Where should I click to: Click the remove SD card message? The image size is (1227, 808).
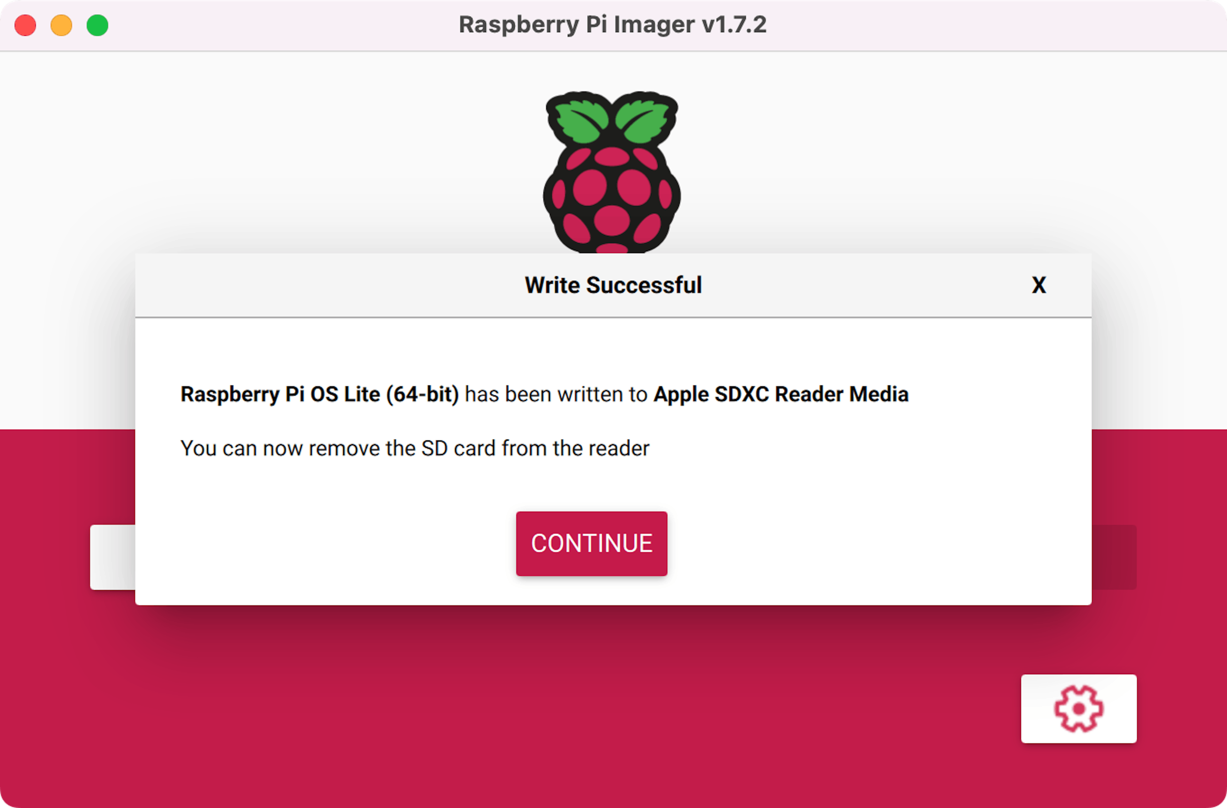pos(414,448)
